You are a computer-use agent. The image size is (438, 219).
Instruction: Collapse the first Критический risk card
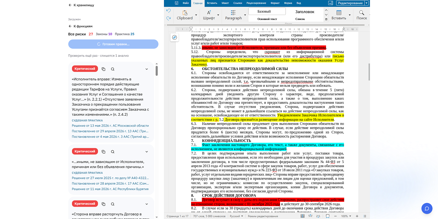pyautogui.click(x=147, y=69)
